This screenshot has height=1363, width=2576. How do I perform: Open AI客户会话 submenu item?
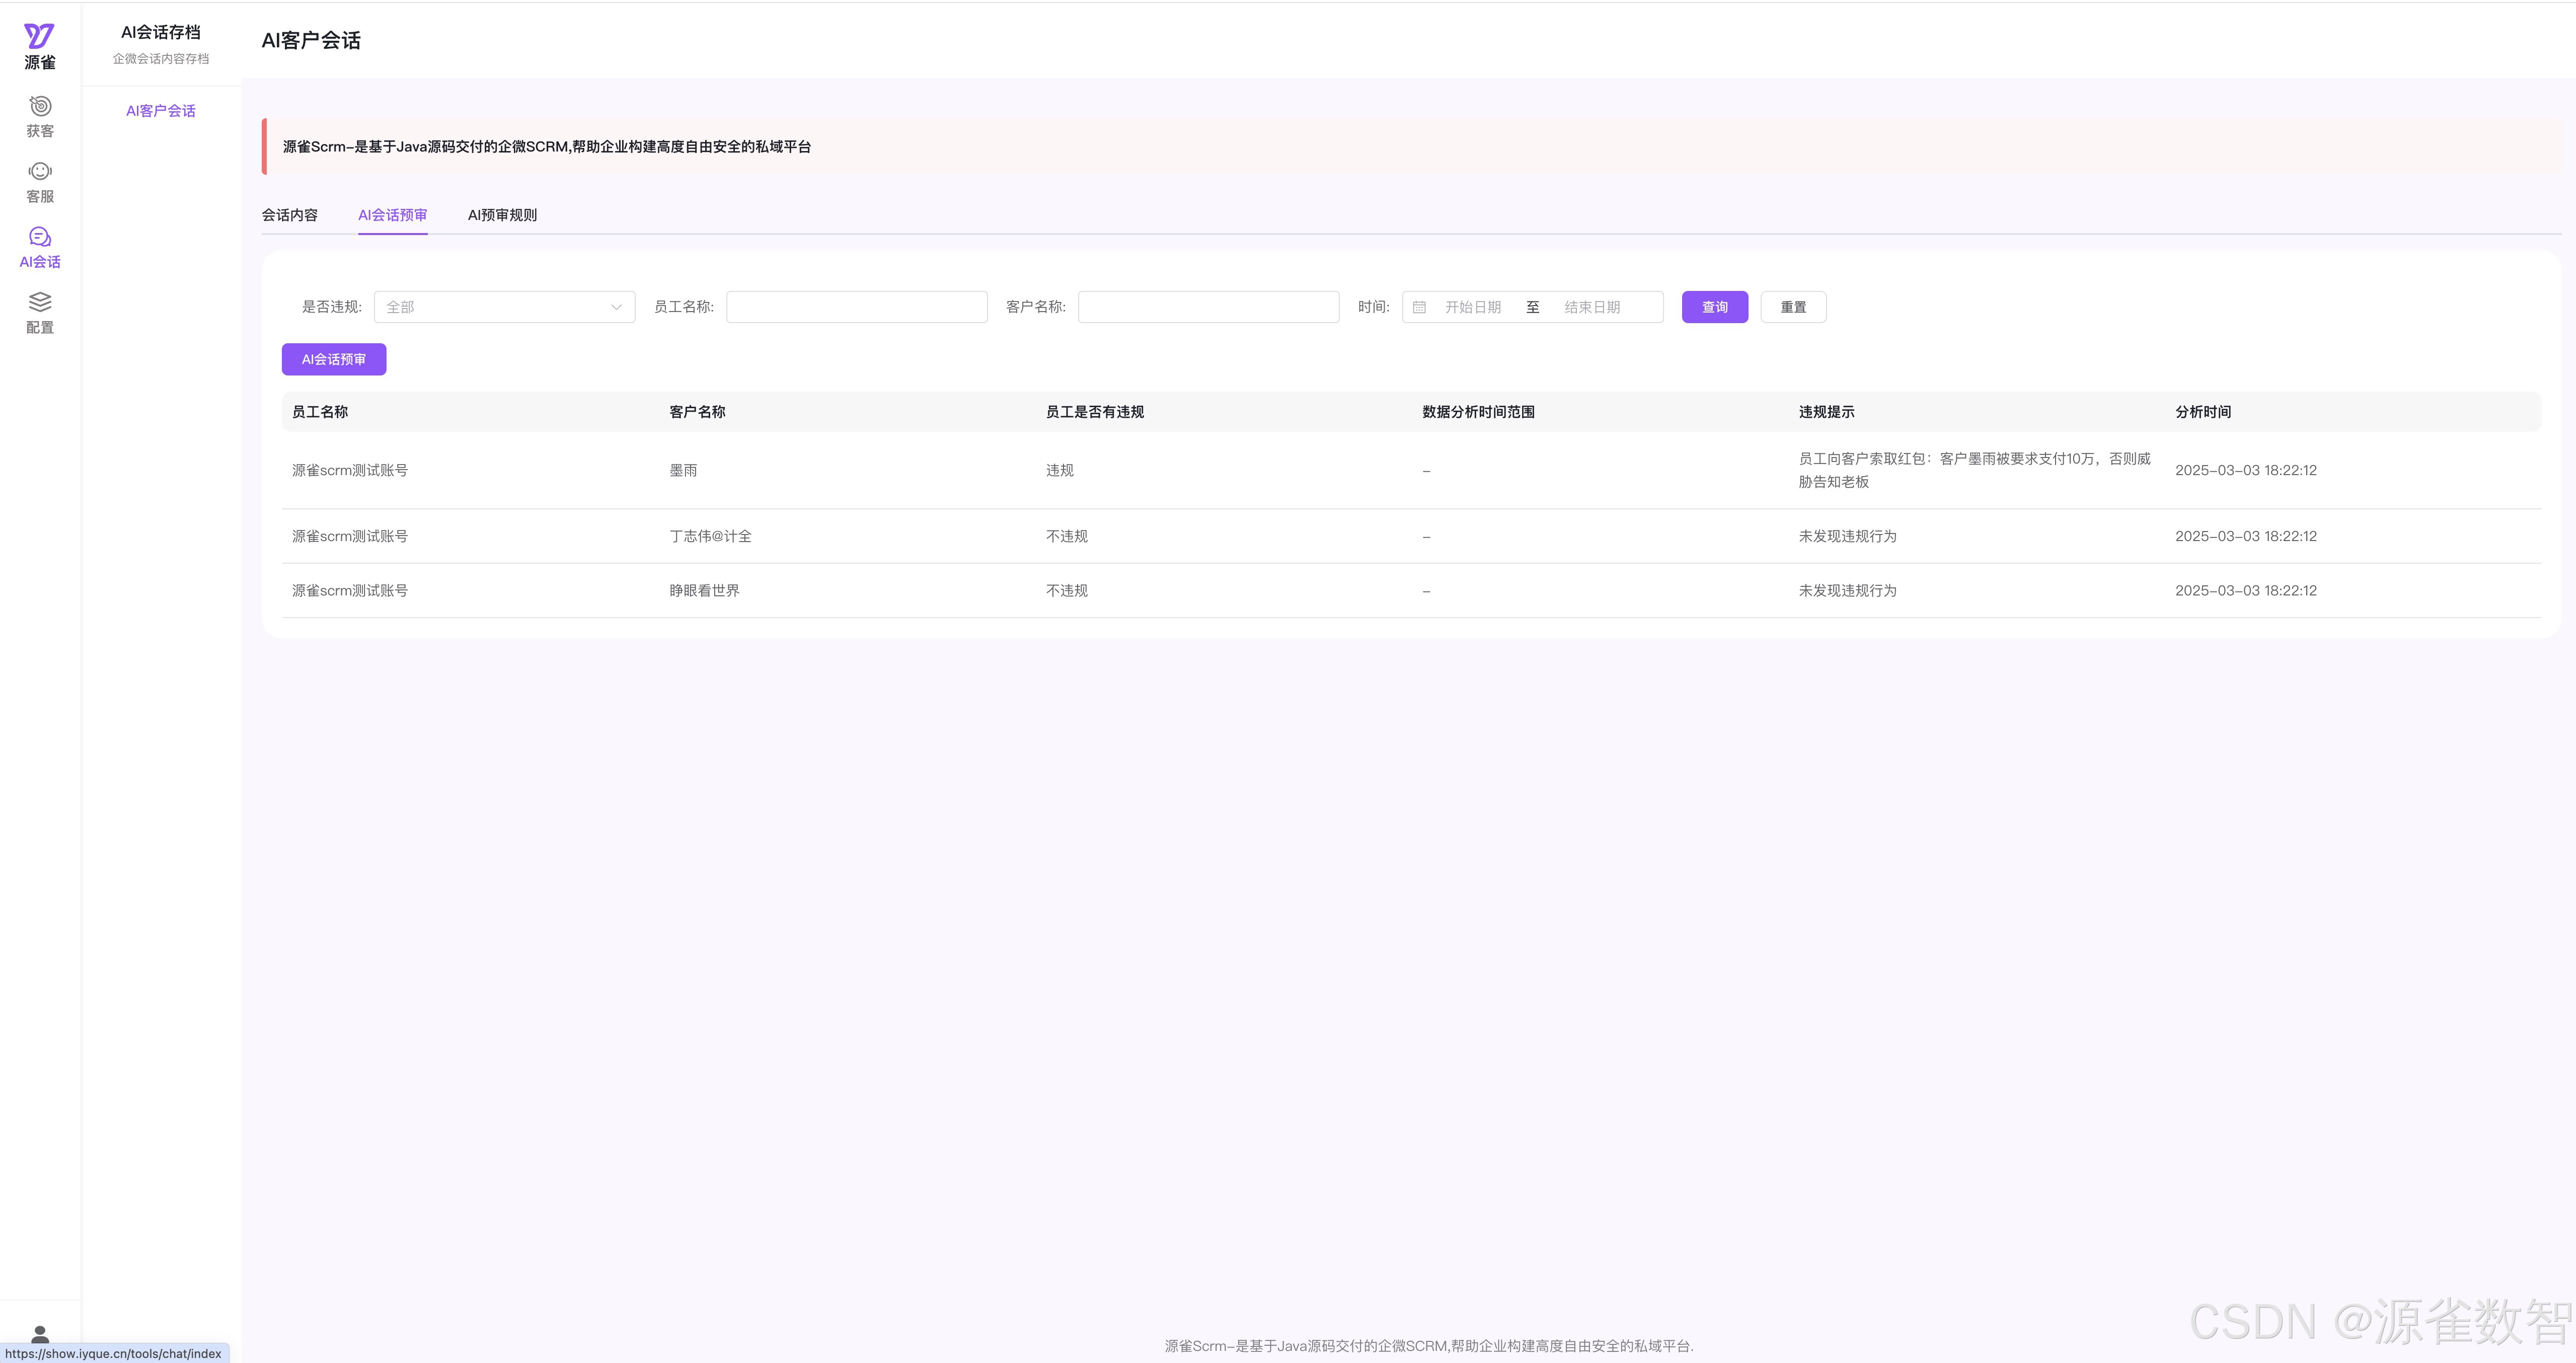click(161, 111)
